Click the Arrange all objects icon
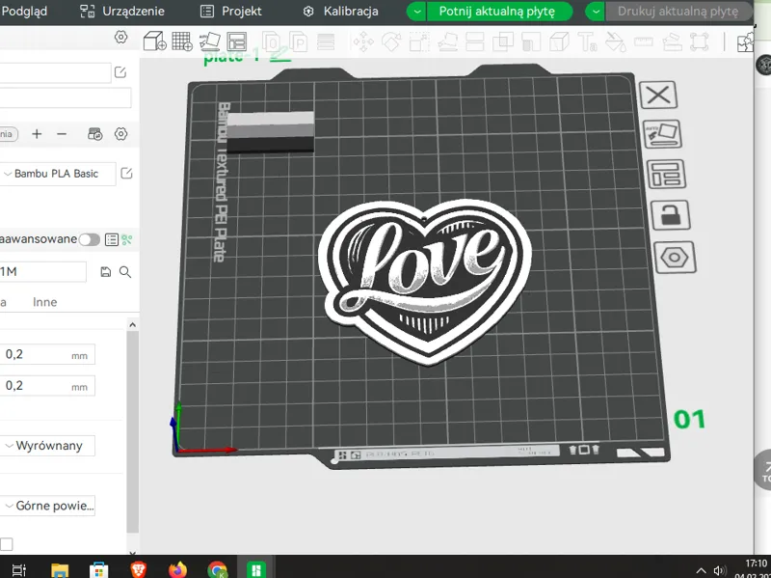Image resolution: width=771 pixels, height=578 pixels. (x=237, y=41)
